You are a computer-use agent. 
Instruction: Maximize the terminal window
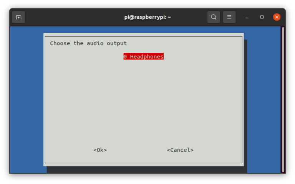point(262,17)
